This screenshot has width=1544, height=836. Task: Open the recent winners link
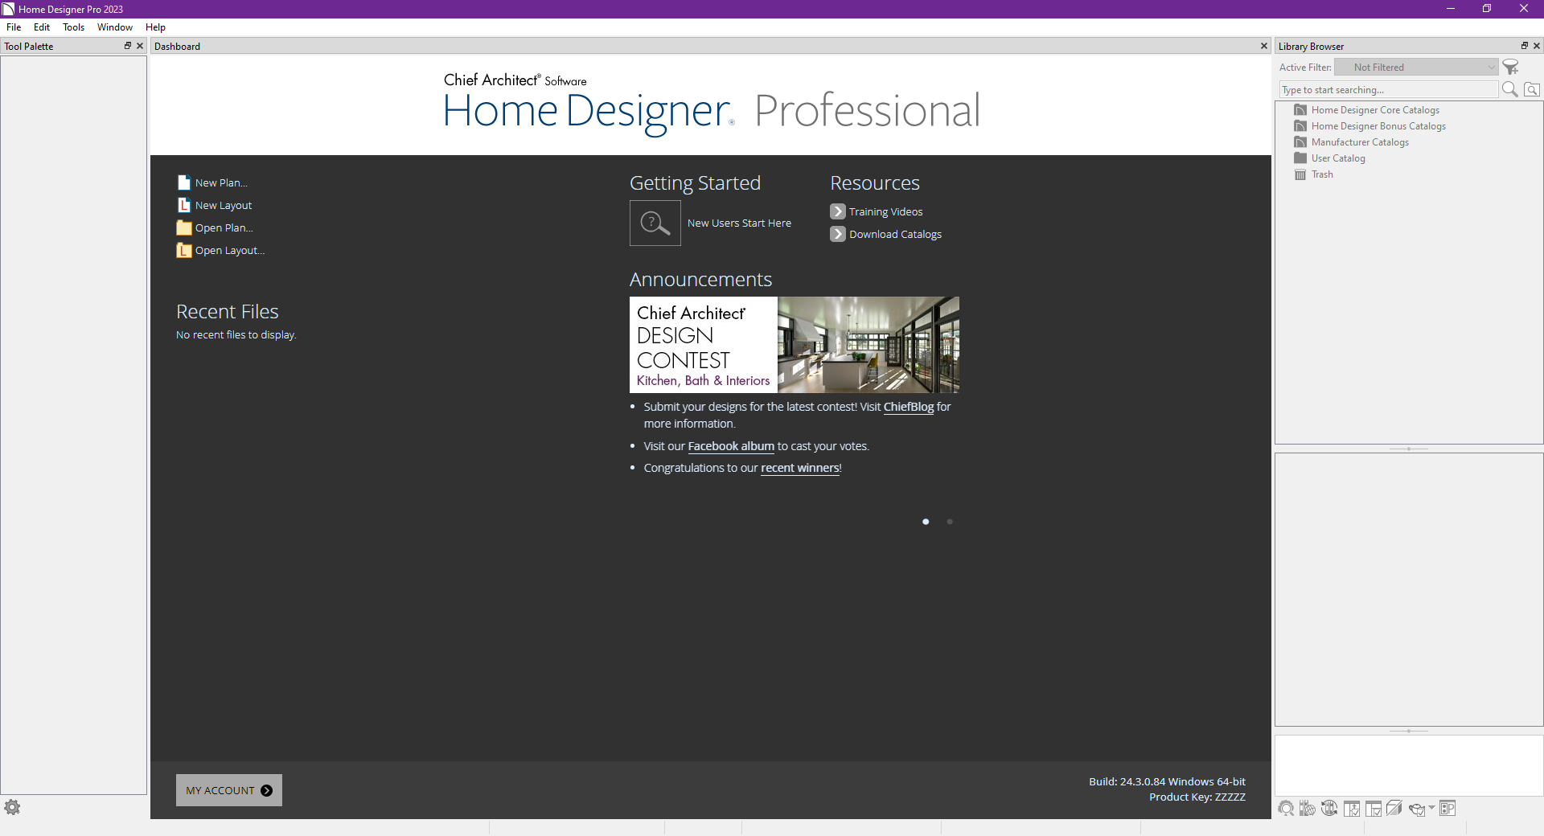[x=800, y=468]
